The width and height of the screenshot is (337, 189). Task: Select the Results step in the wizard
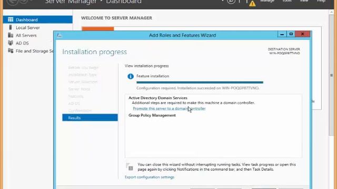pos(90,118)
